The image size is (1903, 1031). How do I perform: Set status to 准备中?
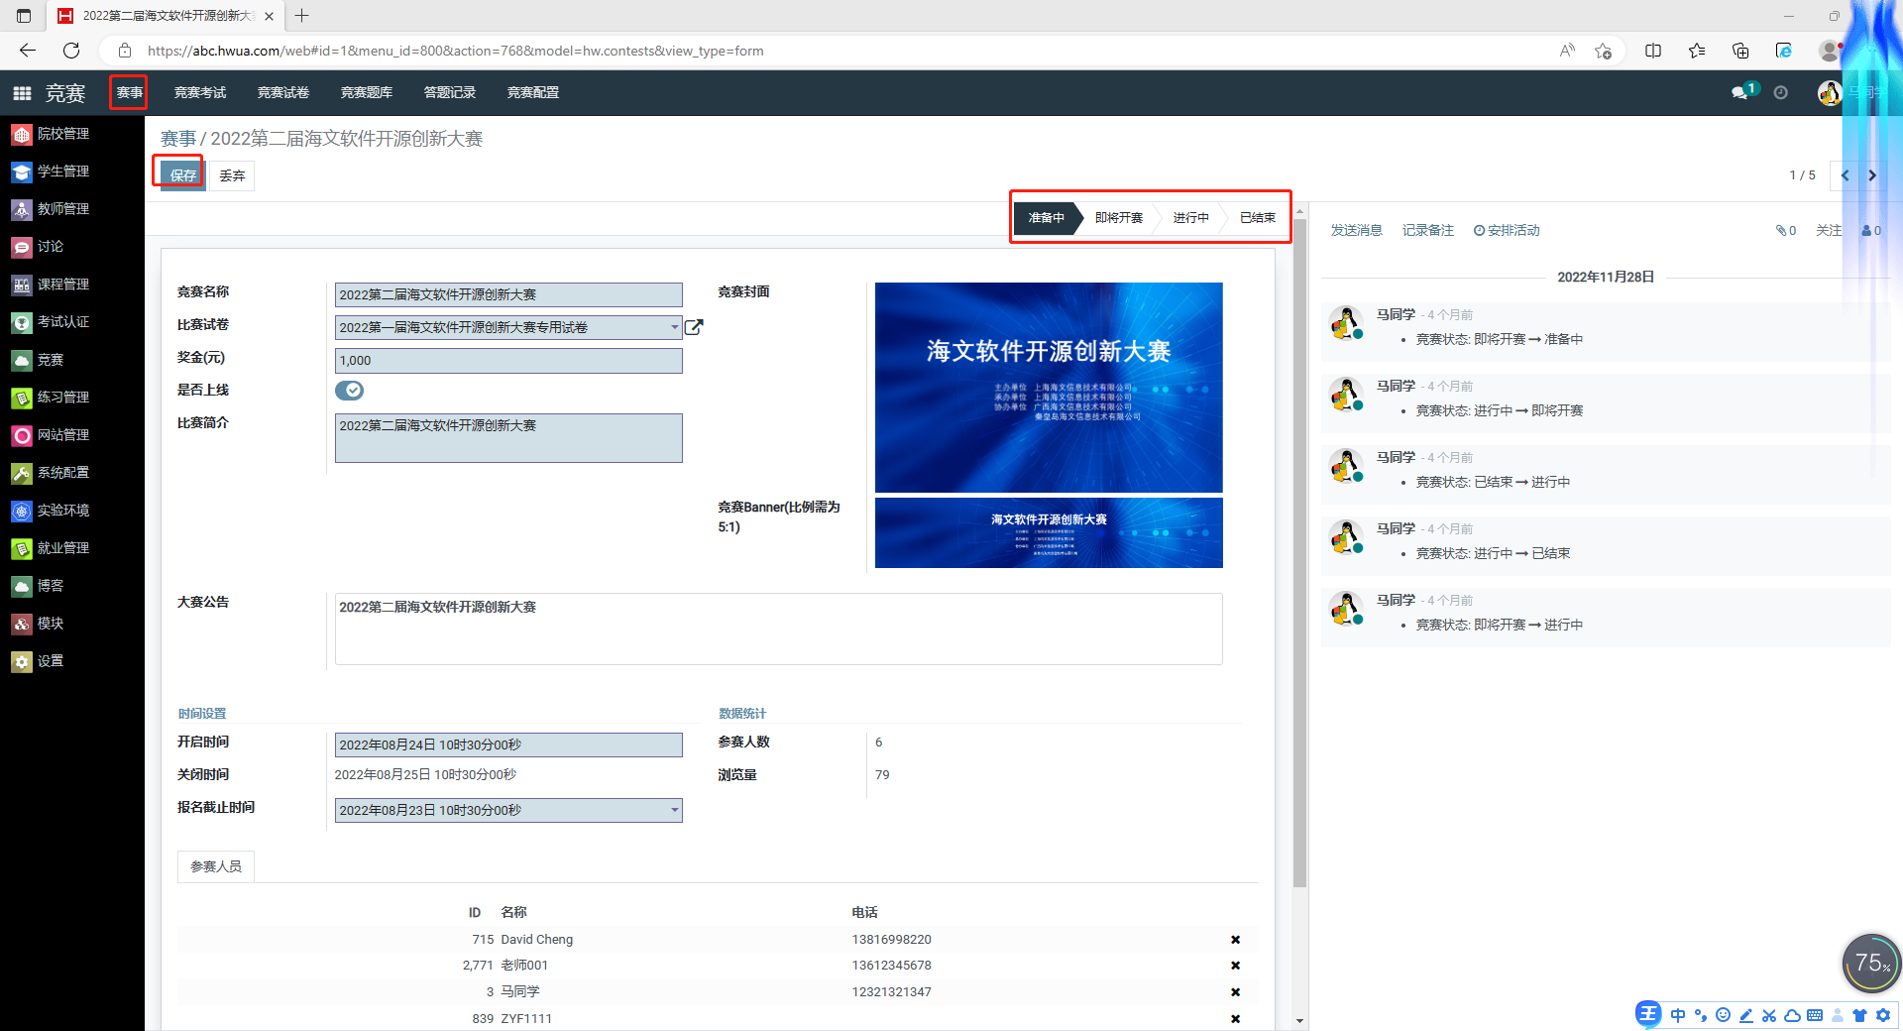point(1046,218)
